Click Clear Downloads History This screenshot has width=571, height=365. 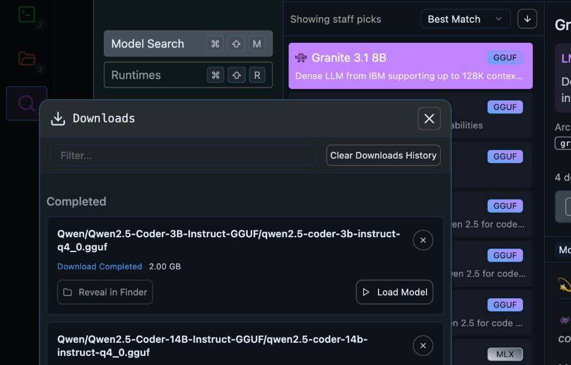tap(383, 155)
